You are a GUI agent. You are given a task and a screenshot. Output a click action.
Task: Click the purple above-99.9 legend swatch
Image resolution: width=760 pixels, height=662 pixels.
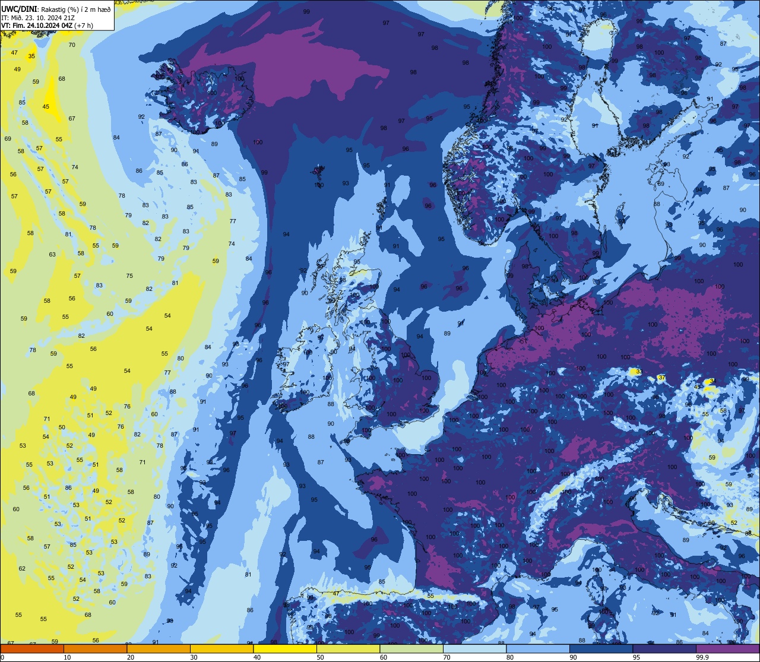click(x=727, y=648)
